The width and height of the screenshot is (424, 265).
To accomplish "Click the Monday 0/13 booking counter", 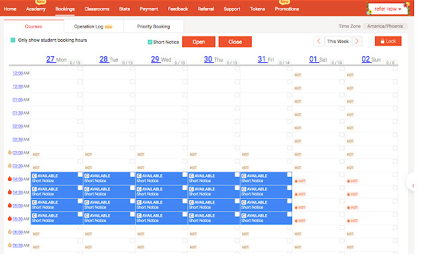I will pyautogui.click(x=75, y=62).
